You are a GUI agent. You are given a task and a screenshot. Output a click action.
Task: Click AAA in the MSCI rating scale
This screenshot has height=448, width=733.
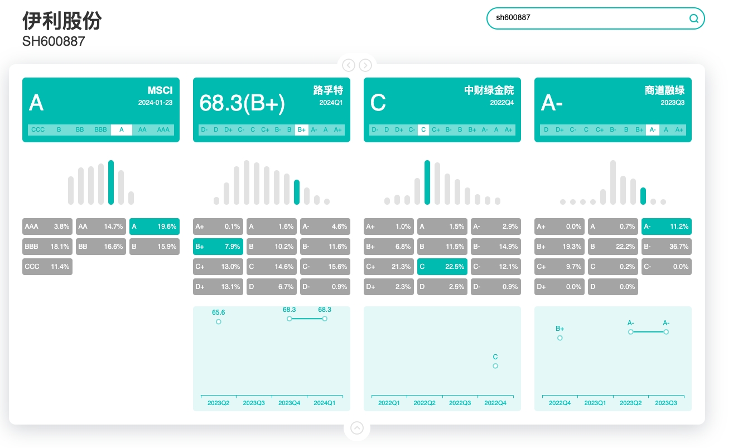[163, 129]
